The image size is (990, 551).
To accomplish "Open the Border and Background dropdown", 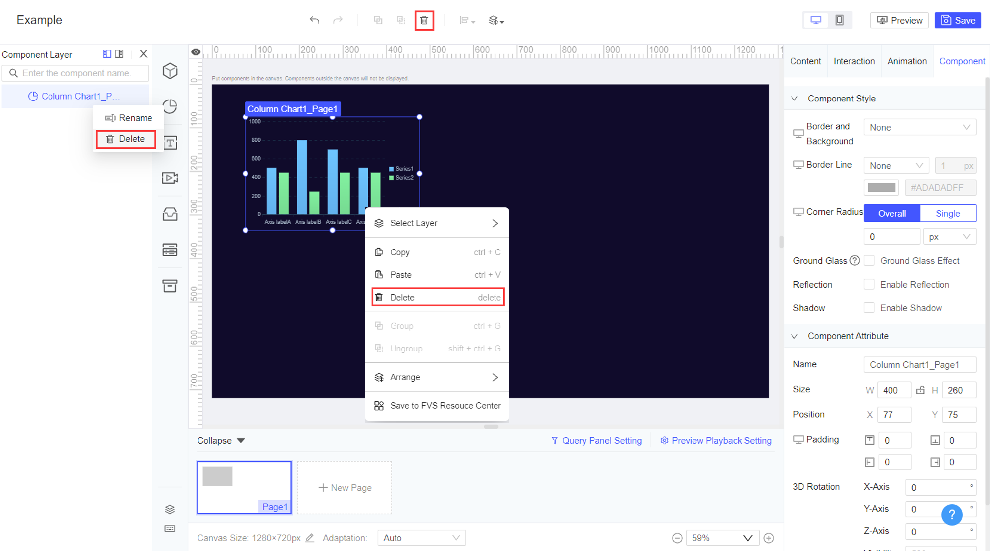I will tap(919, 127).
